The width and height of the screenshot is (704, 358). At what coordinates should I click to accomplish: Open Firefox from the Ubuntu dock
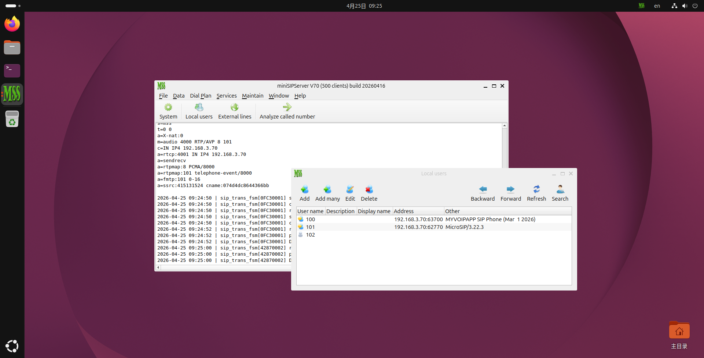coord(12,24)
